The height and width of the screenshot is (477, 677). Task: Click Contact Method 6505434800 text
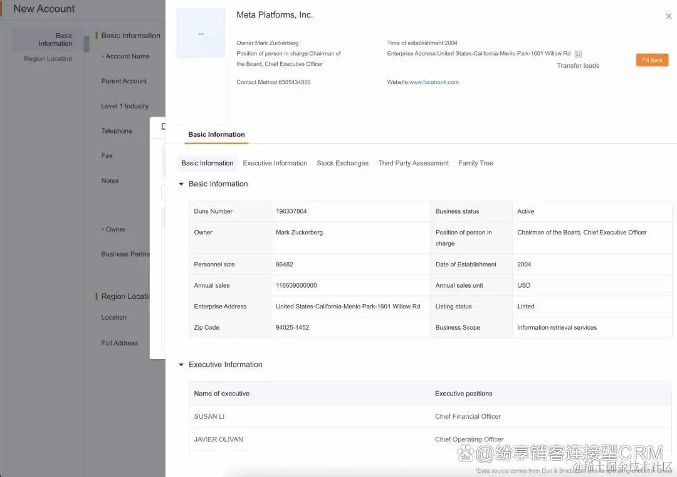coord(273,82)
